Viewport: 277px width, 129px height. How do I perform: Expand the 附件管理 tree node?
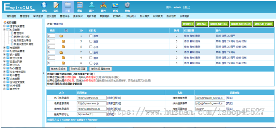(4, 75)
